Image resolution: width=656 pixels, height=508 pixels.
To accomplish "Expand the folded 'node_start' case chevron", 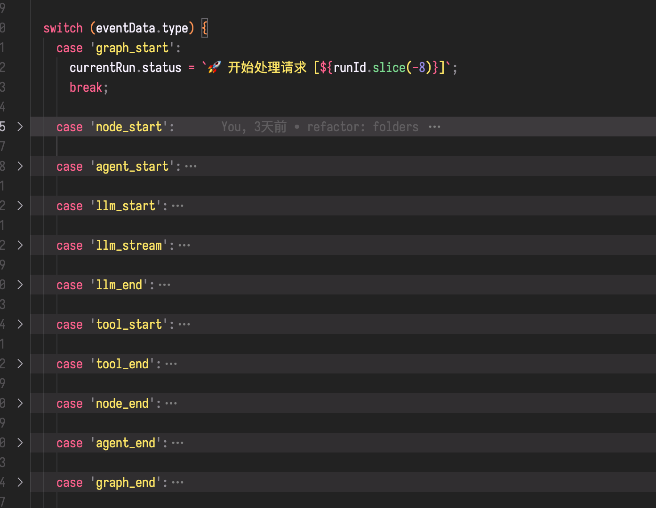I will click(x=20, y=127).
